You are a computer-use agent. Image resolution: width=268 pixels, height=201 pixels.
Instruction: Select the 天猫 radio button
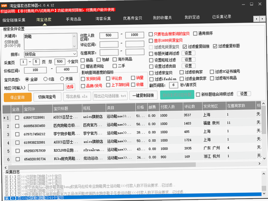pyautogui.click(x=62, y=79)
